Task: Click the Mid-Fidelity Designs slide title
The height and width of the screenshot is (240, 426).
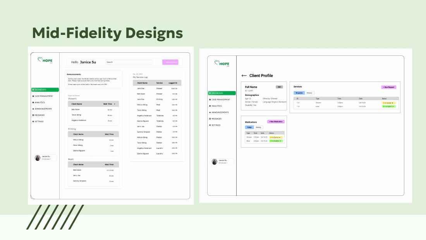Action: [108, 33]
